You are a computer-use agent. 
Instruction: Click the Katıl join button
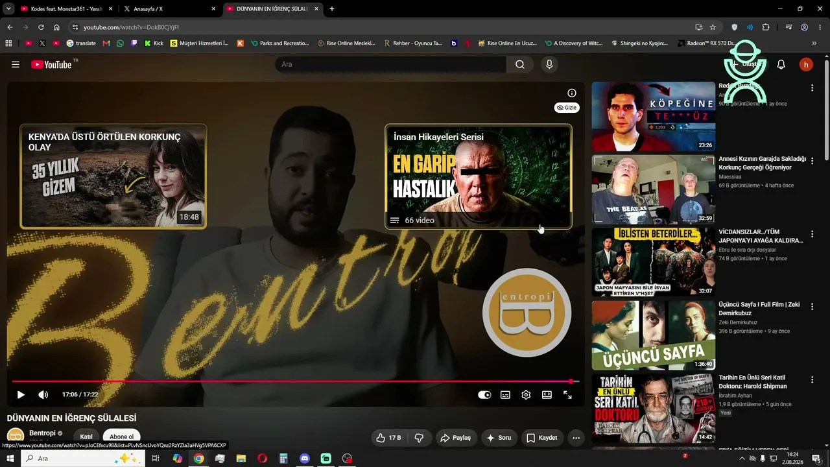[86, 437]
